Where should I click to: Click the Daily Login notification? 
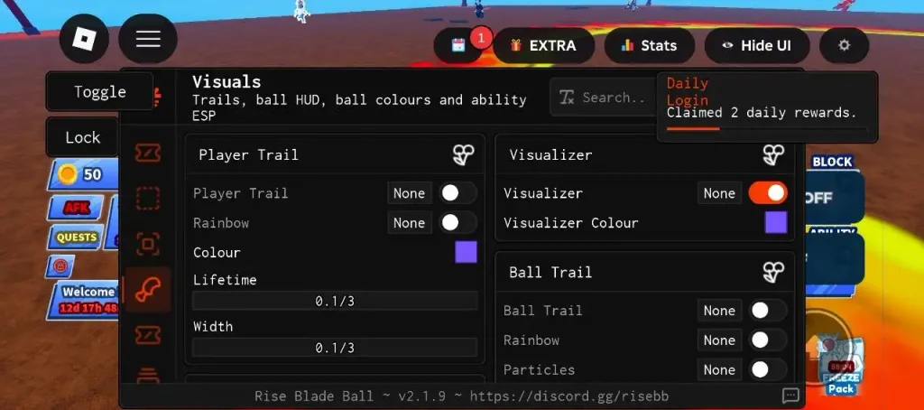pyautogui.click(x=767, y=107)
